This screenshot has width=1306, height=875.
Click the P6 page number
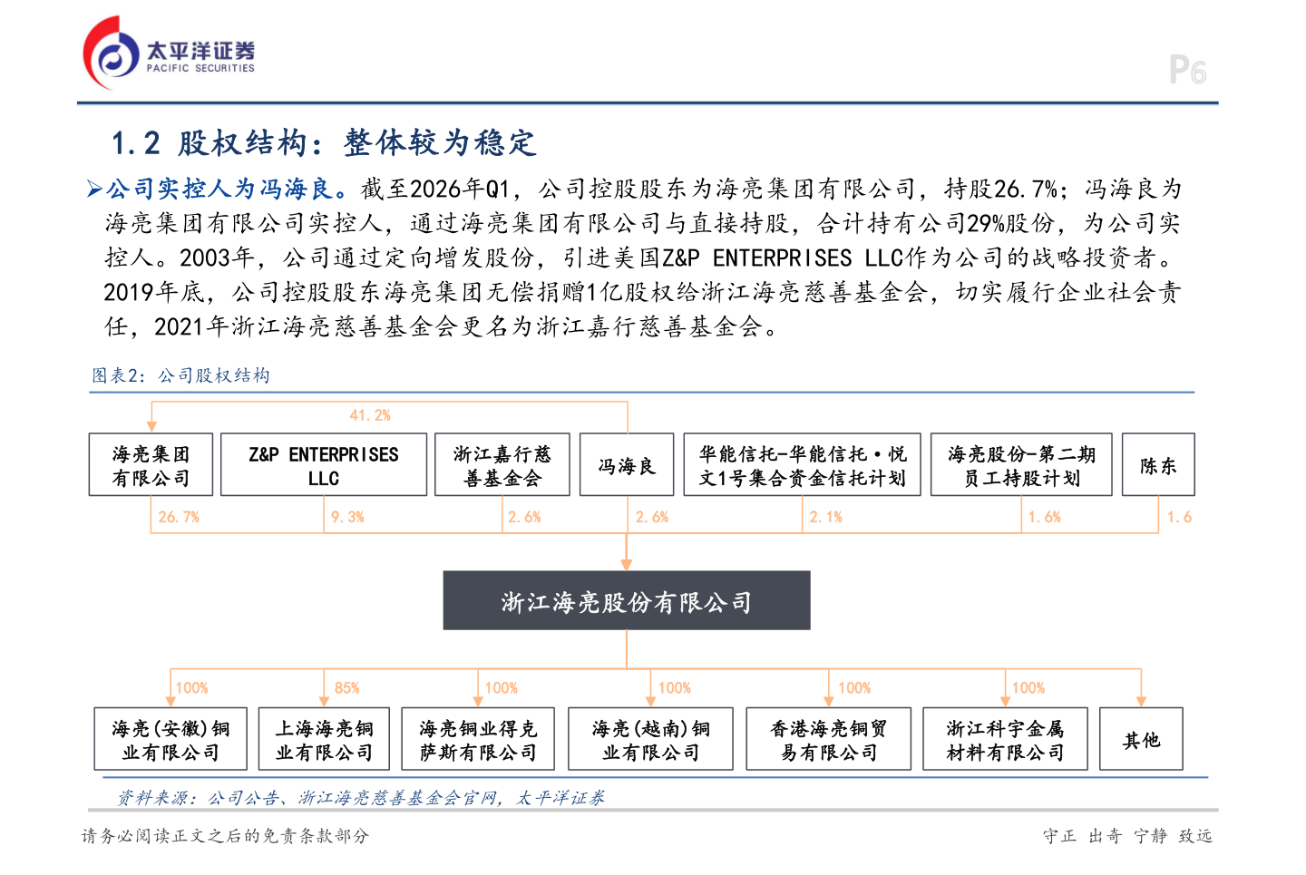coord(1187,70)
